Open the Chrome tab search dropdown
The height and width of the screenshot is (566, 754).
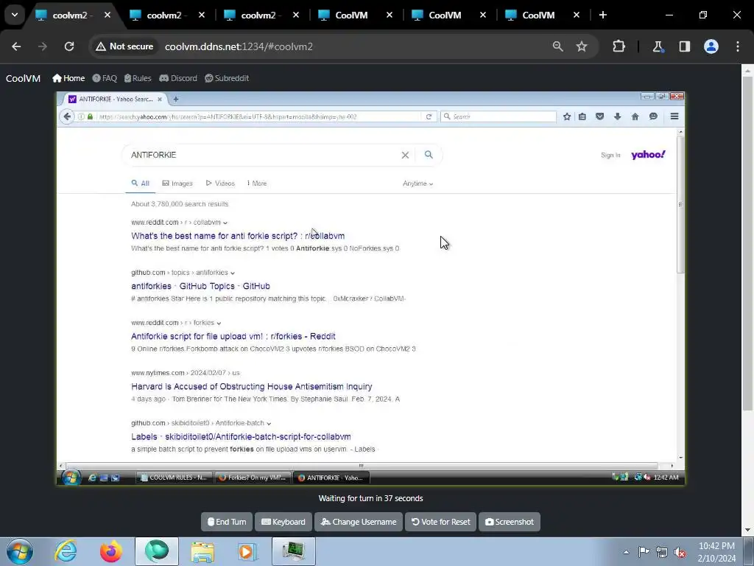pos(15,15)
